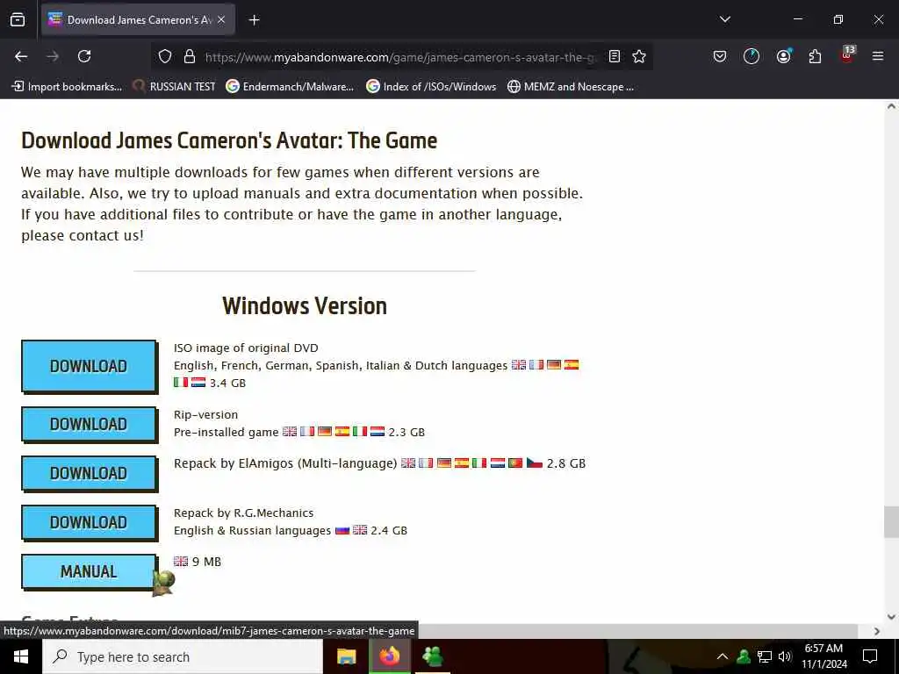The width and height of the screenshot is (899, 674).
Task: Click 'Repack by R.G.Mechanics' text
Action: pos(244,513)
